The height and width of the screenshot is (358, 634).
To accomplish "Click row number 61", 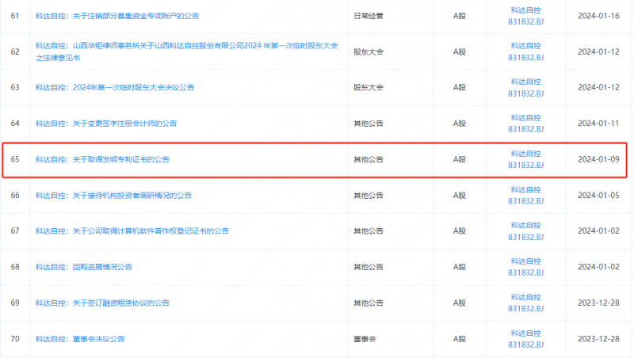I will [x=15, y=16].
